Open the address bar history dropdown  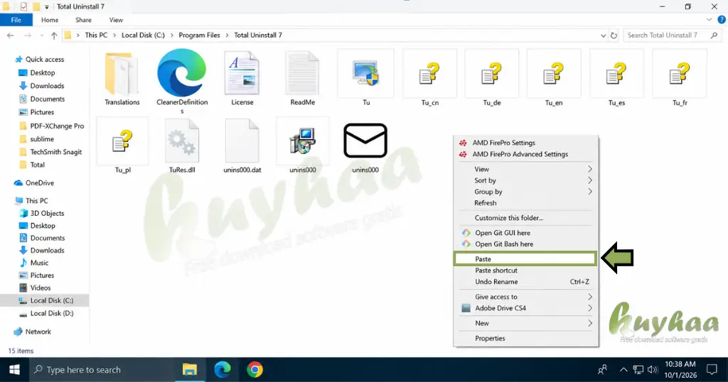coord(603,36)
